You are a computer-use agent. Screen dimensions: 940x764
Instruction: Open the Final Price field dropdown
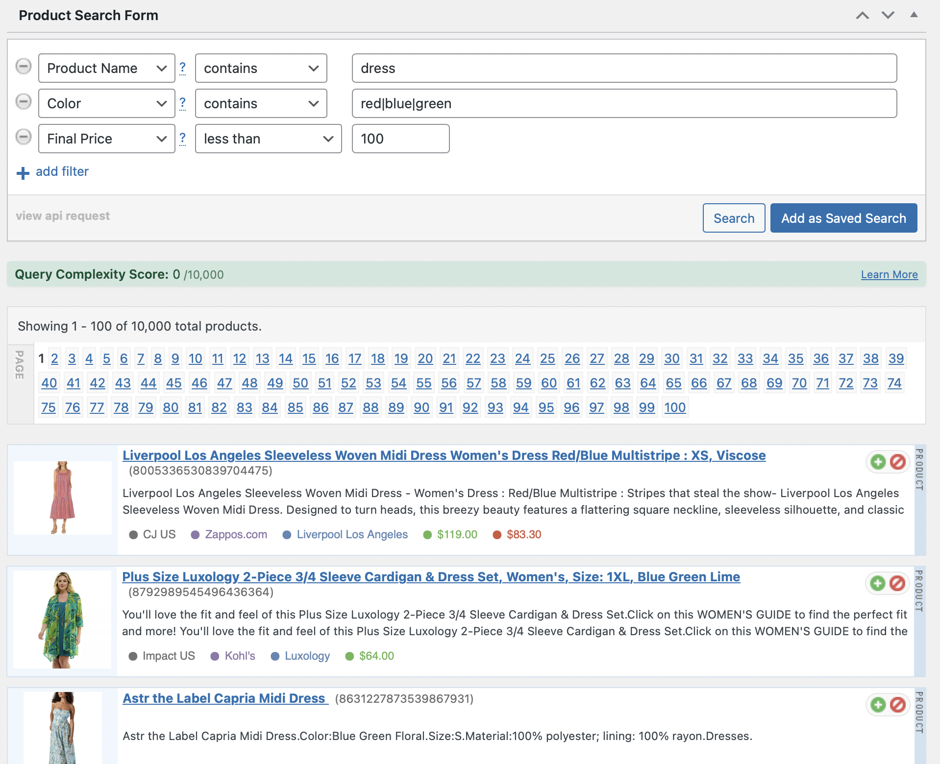107,139
